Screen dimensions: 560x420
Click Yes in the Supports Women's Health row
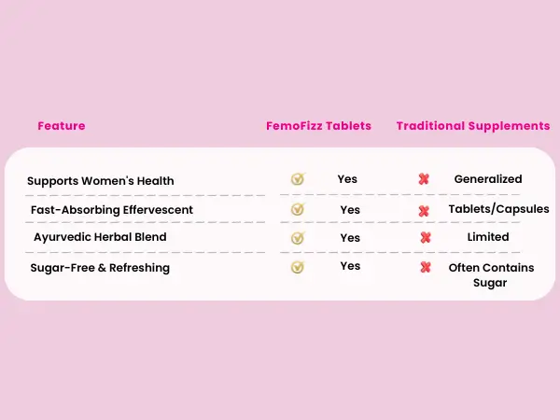pos(347,178)
